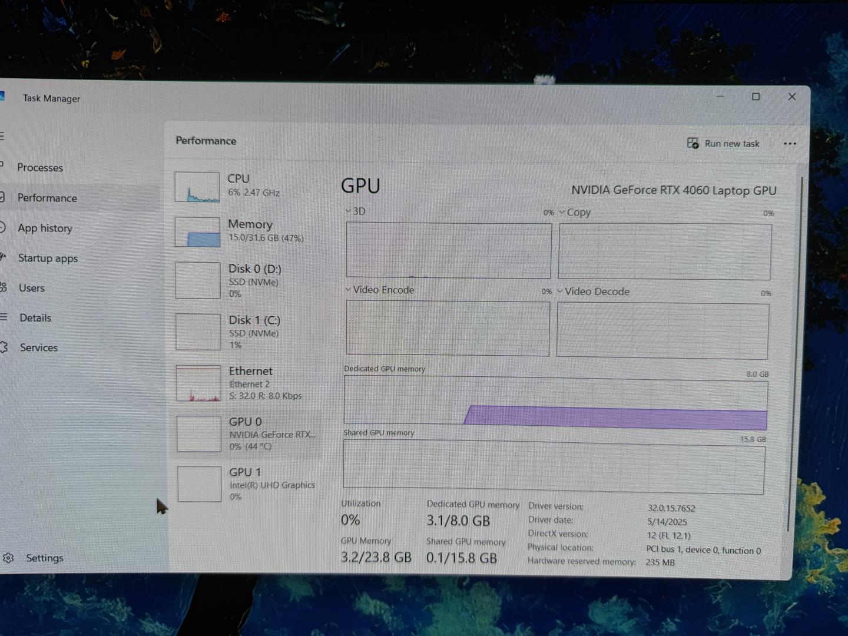
Task: Click the Disk 0 mini graph thumbnail
Action: click(198, 280)
